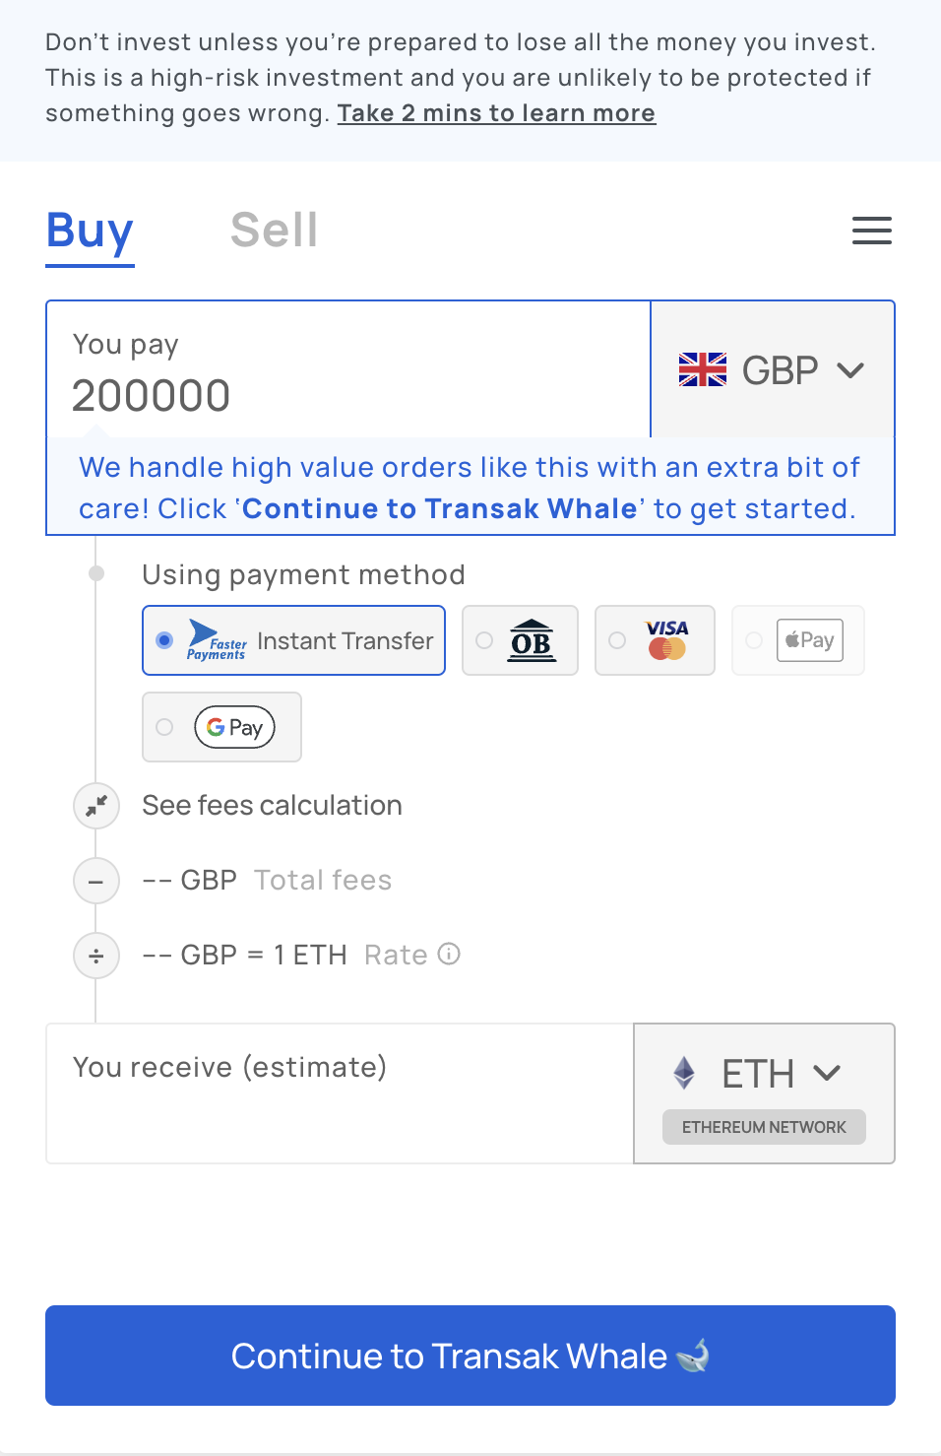
Task: Click the Rate info icon
Action: [449, 954]
